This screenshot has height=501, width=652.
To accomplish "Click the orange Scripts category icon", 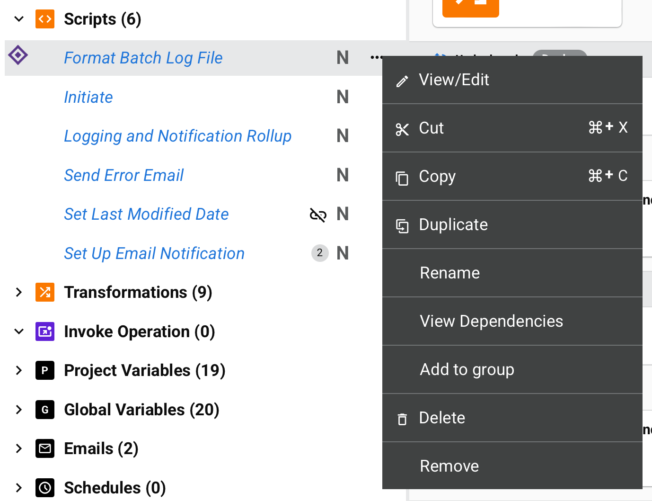I will click(x=45, y=19).
